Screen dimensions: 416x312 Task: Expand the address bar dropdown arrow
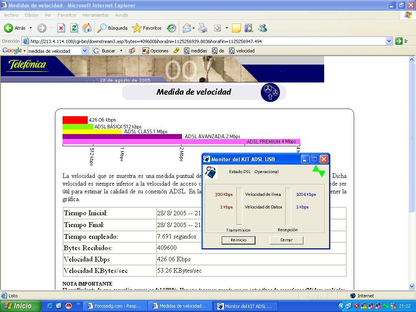click(389, 41)
